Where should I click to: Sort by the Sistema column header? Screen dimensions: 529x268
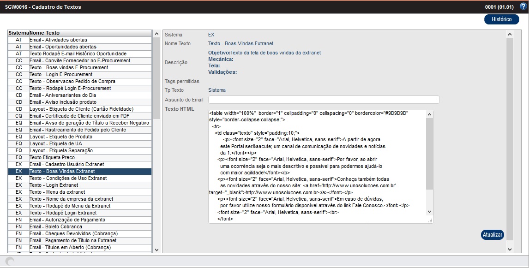(18, 33)
